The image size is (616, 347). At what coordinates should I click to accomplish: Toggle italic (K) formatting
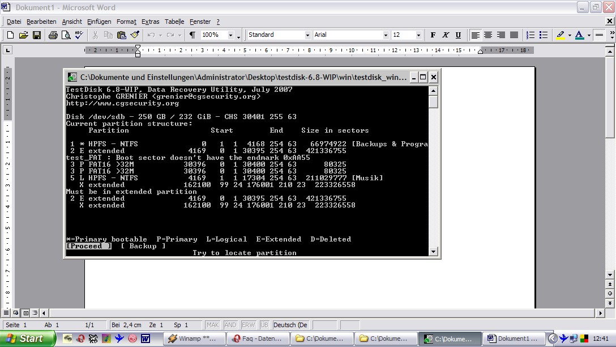pyautogui.click(x=446, y=35)
